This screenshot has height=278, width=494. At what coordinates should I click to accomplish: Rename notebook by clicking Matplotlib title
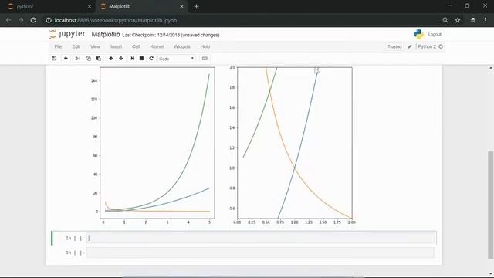(106, 34)
